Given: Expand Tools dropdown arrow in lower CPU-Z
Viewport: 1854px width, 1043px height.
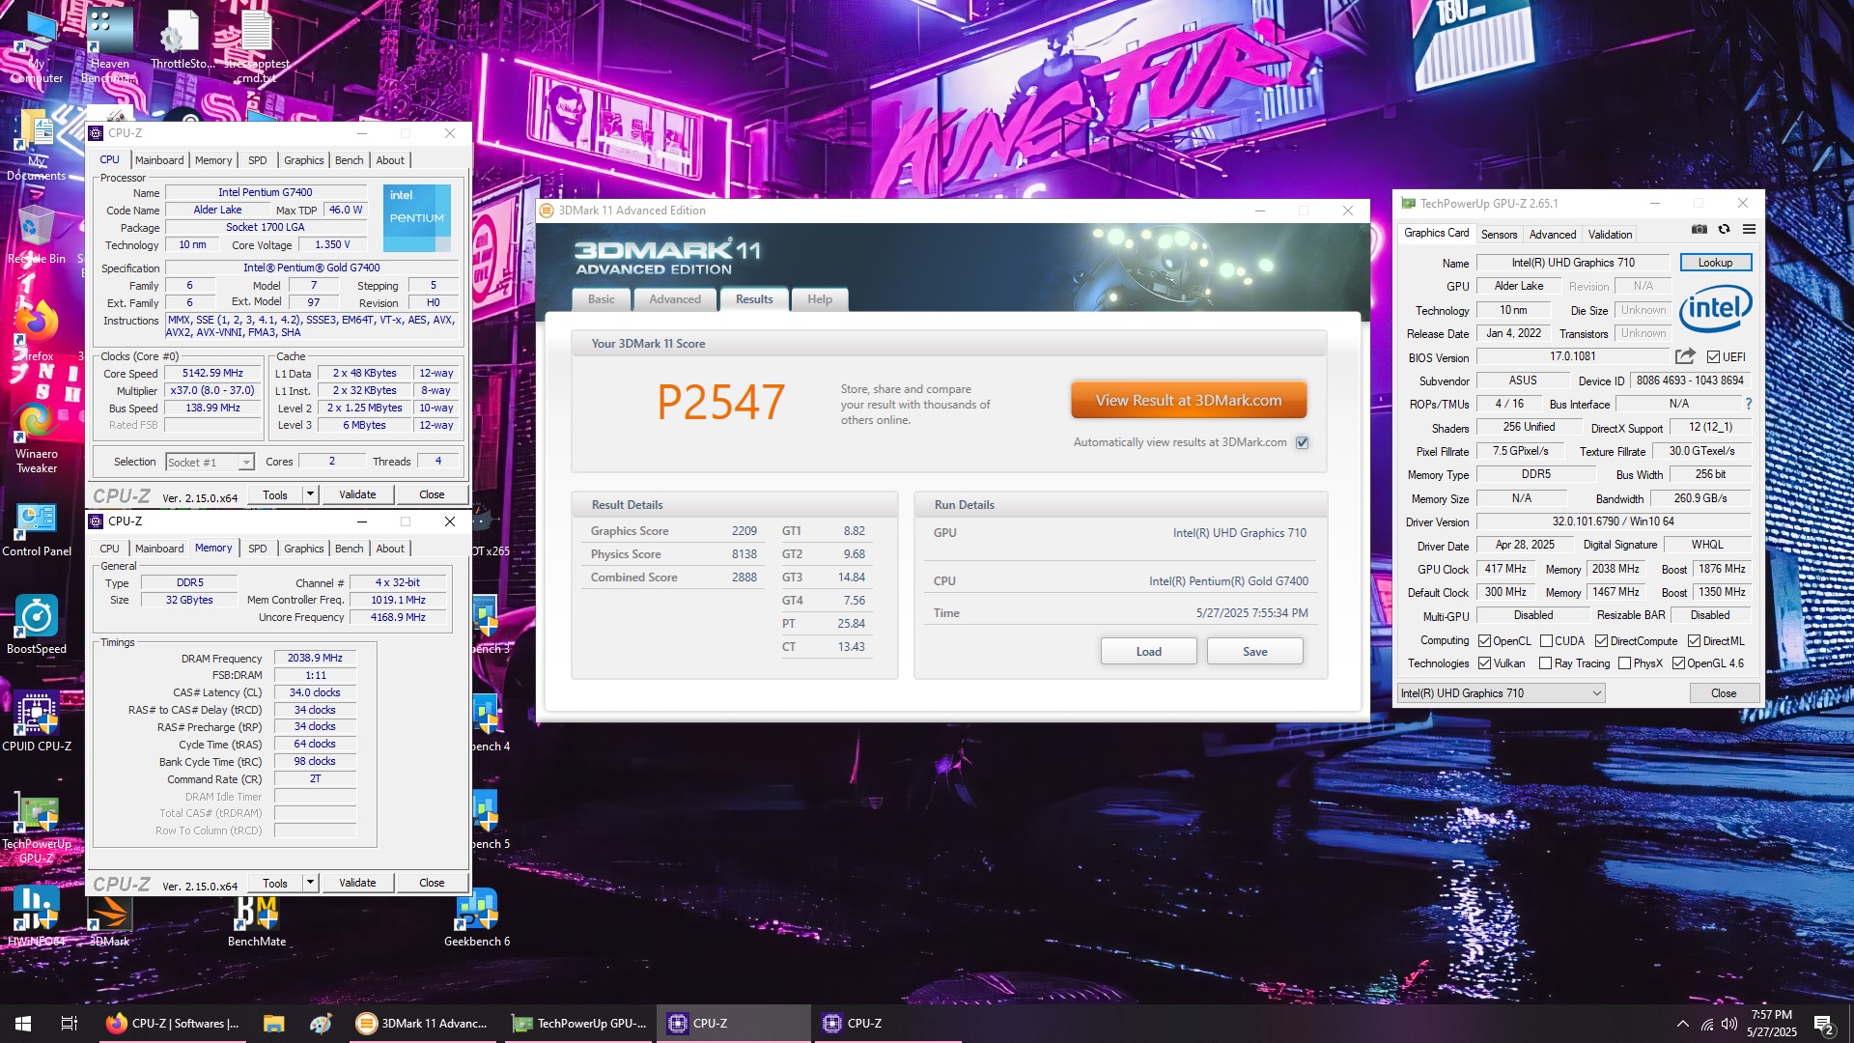Looking at the screenshot, I should click(x=310, y=883).
